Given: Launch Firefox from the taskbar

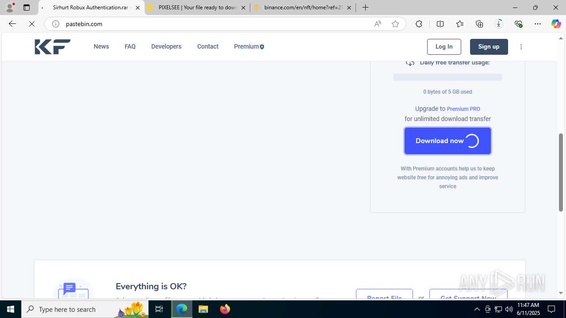Looking at the screenshot, I should 225,309.
